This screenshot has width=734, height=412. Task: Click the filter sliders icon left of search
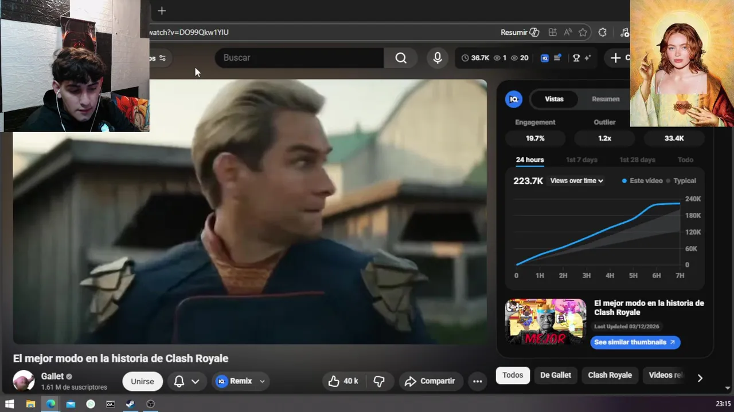point(162,58)
